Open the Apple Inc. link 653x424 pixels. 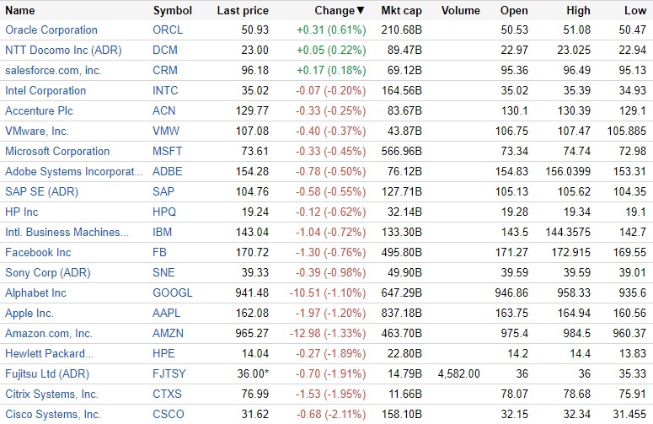pos(29,314)
